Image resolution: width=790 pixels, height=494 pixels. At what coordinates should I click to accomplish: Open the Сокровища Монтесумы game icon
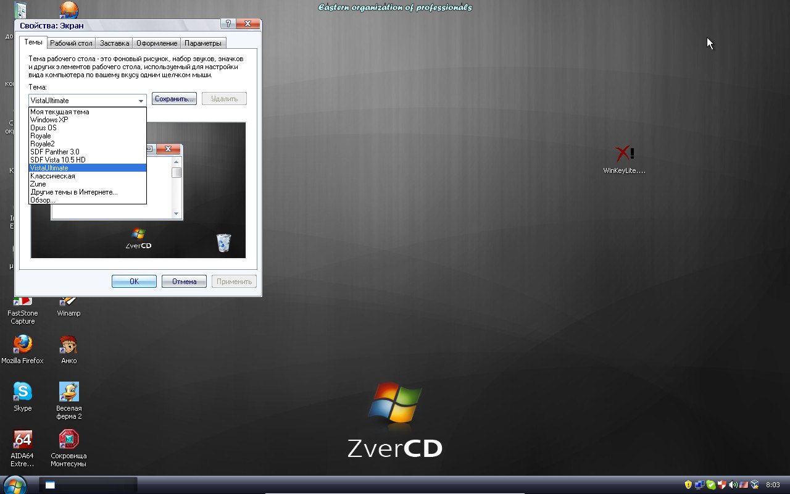pyautogui.click(x=69, y=440)
